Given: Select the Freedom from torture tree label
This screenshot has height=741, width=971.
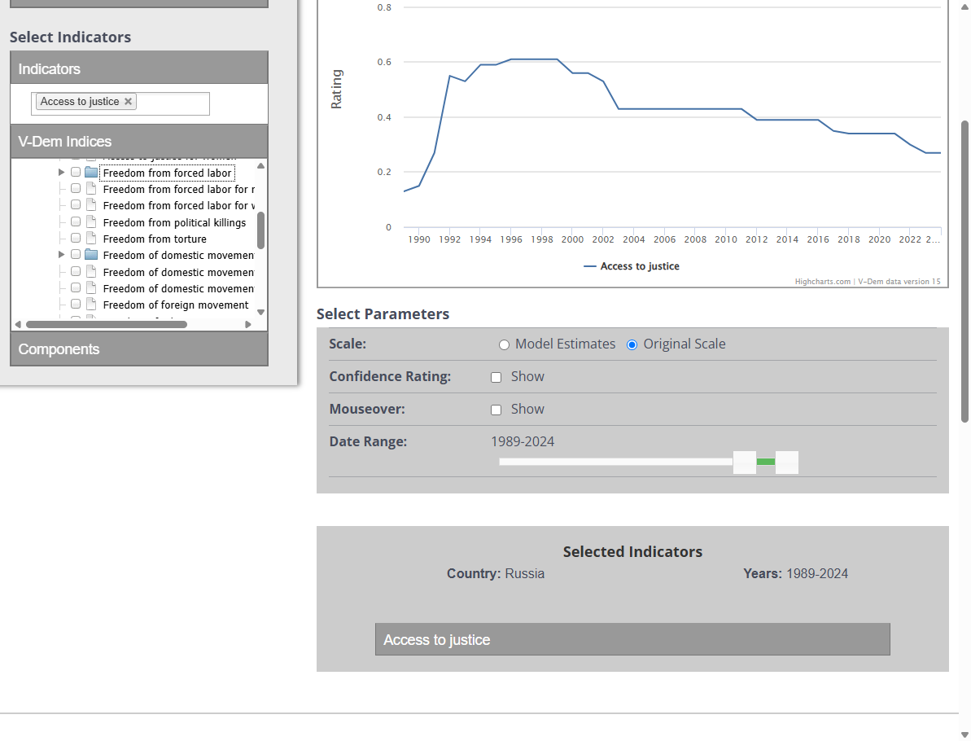Looking at the screenshot, I should coord(155,239).
